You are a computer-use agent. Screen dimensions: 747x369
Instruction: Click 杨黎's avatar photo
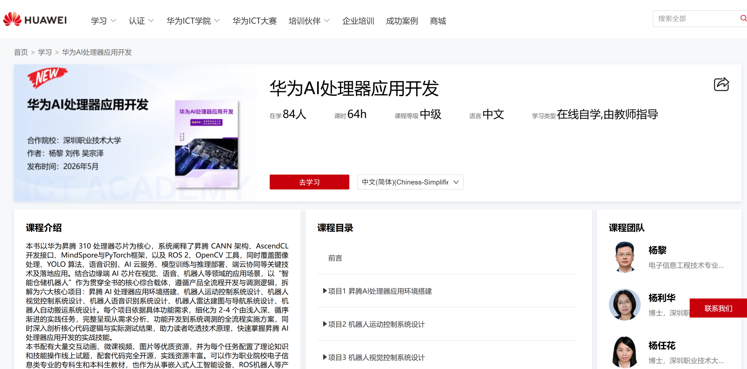(624, 257)
